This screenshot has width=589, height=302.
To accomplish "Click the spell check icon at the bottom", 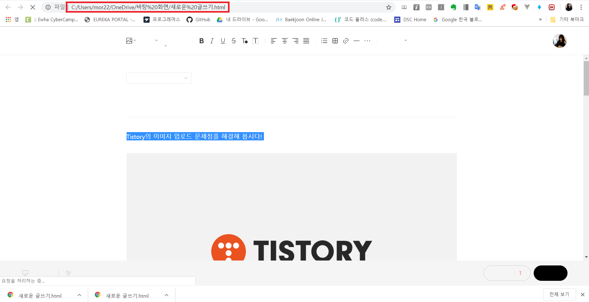I will 68,273.
